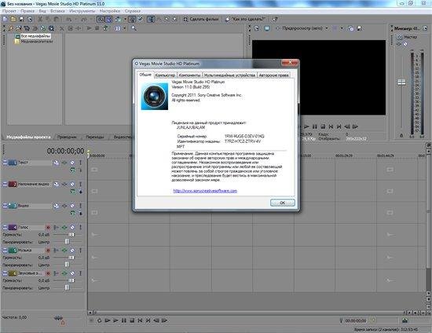This screenshot has height=333, width=432.
Task: Click the timecode field in the bottom transport bar
Action: coord(356,320)
